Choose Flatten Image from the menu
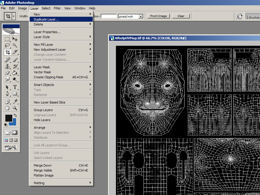The width and height of the screenshot is (260, 195). click(44, 175)
